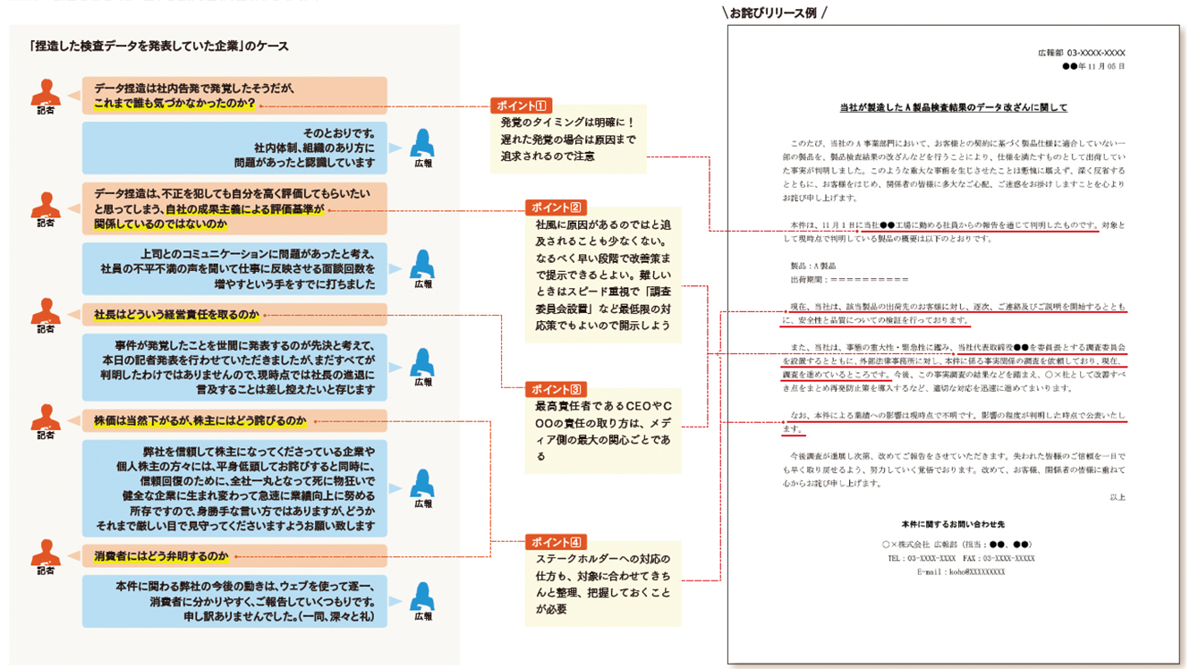Click the question bubble 社長はどういう経営責任を取るのか

[x=234, y=315]
